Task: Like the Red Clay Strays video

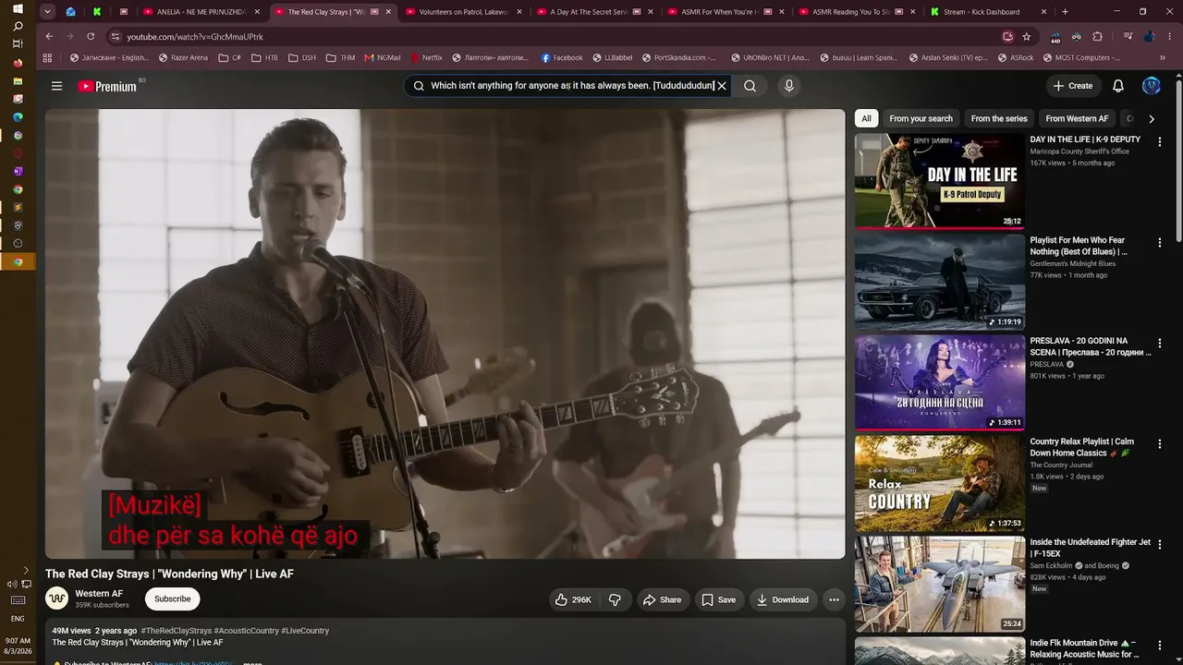Action: (573, 599)
